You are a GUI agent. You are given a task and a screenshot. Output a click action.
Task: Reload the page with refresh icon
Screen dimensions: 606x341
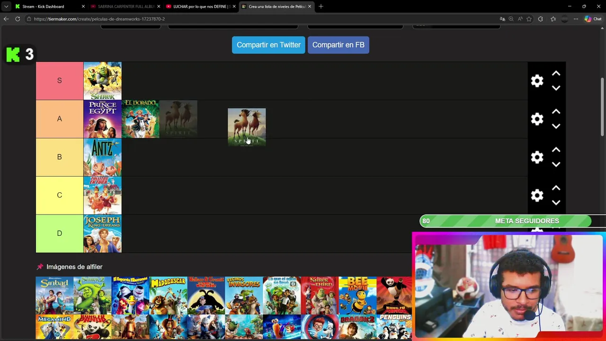point(18,19)
